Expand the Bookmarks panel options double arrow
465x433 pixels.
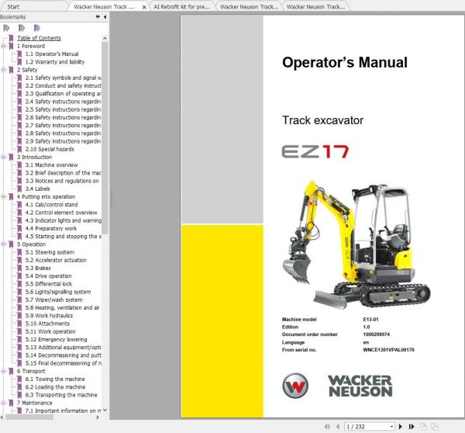pos(98,17)
